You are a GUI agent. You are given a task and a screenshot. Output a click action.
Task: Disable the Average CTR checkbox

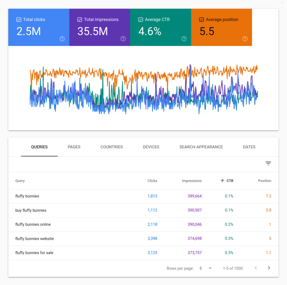[141, 19]
